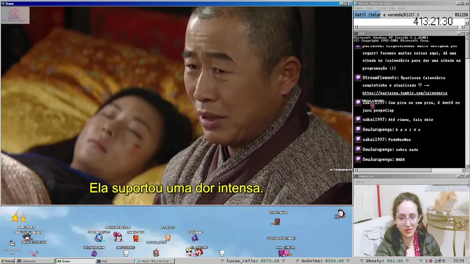Click the PARLASEA avatar character
The image size is (470, 264).
[26, 237]
